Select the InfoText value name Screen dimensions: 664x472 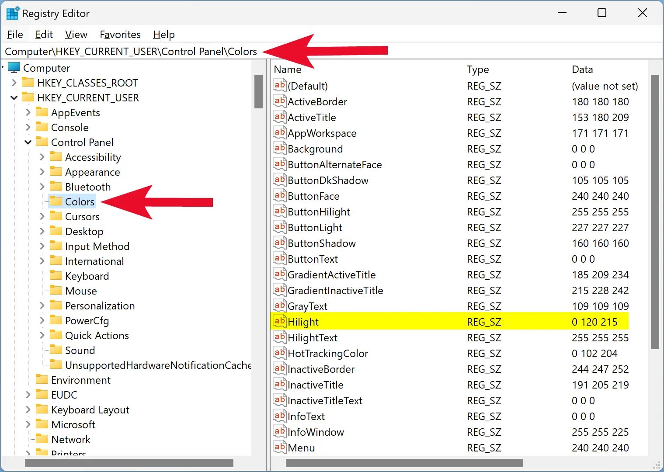tap(306, 416)
